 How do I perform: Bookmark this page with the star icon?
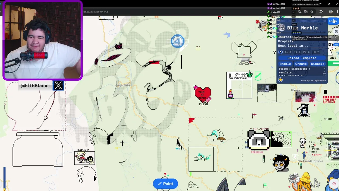(x=312, y=12)
